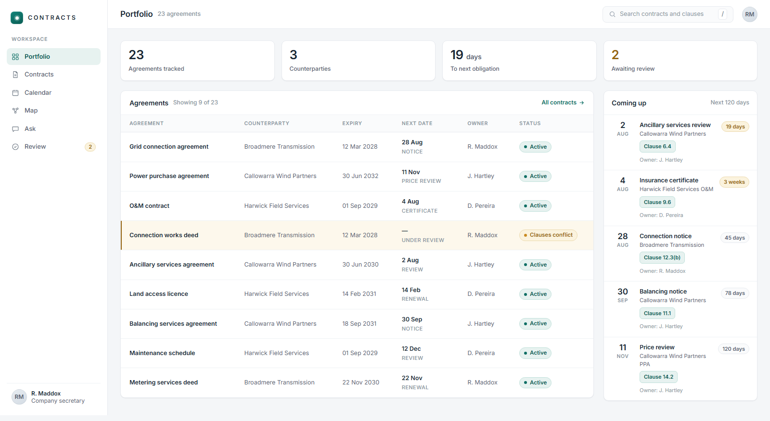Click the arrow next to All contracts
770x421 pixels.
582,102
